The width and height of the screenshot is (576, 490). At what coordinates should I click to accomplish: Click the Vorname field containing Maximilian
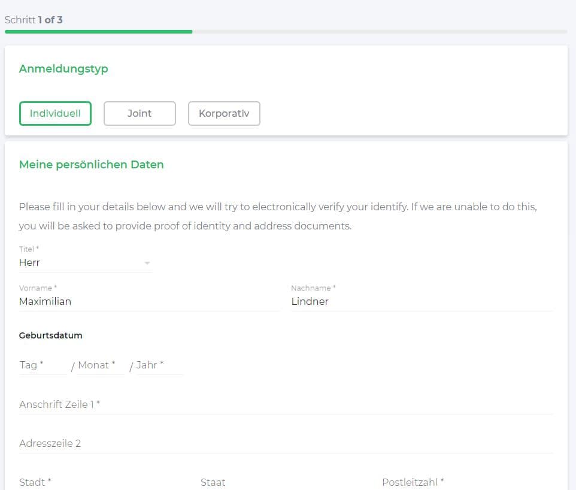(x=148, y=302)
